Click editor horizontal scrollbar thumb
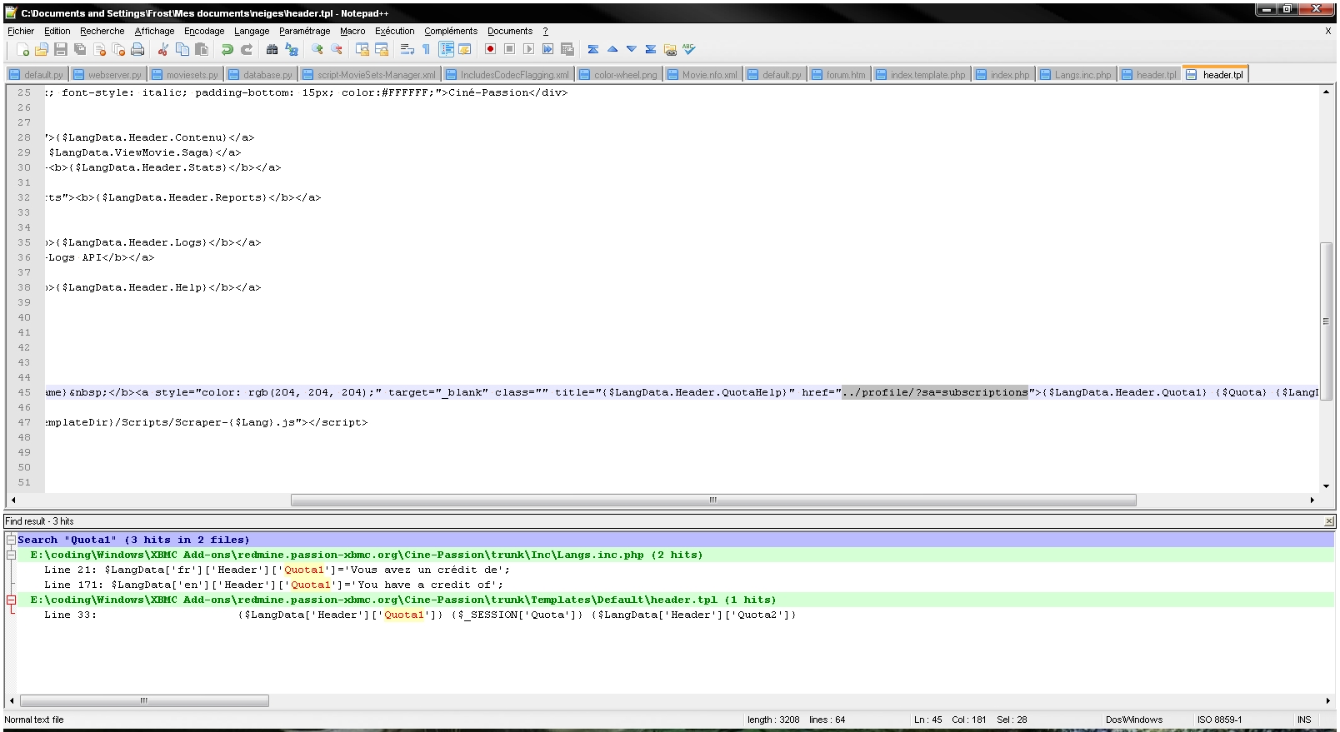Viewport: 1340px width, 732px height. pos(713,500)
